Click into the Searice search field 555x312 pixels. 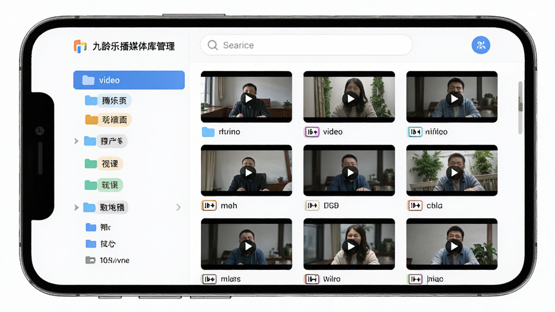306,45
